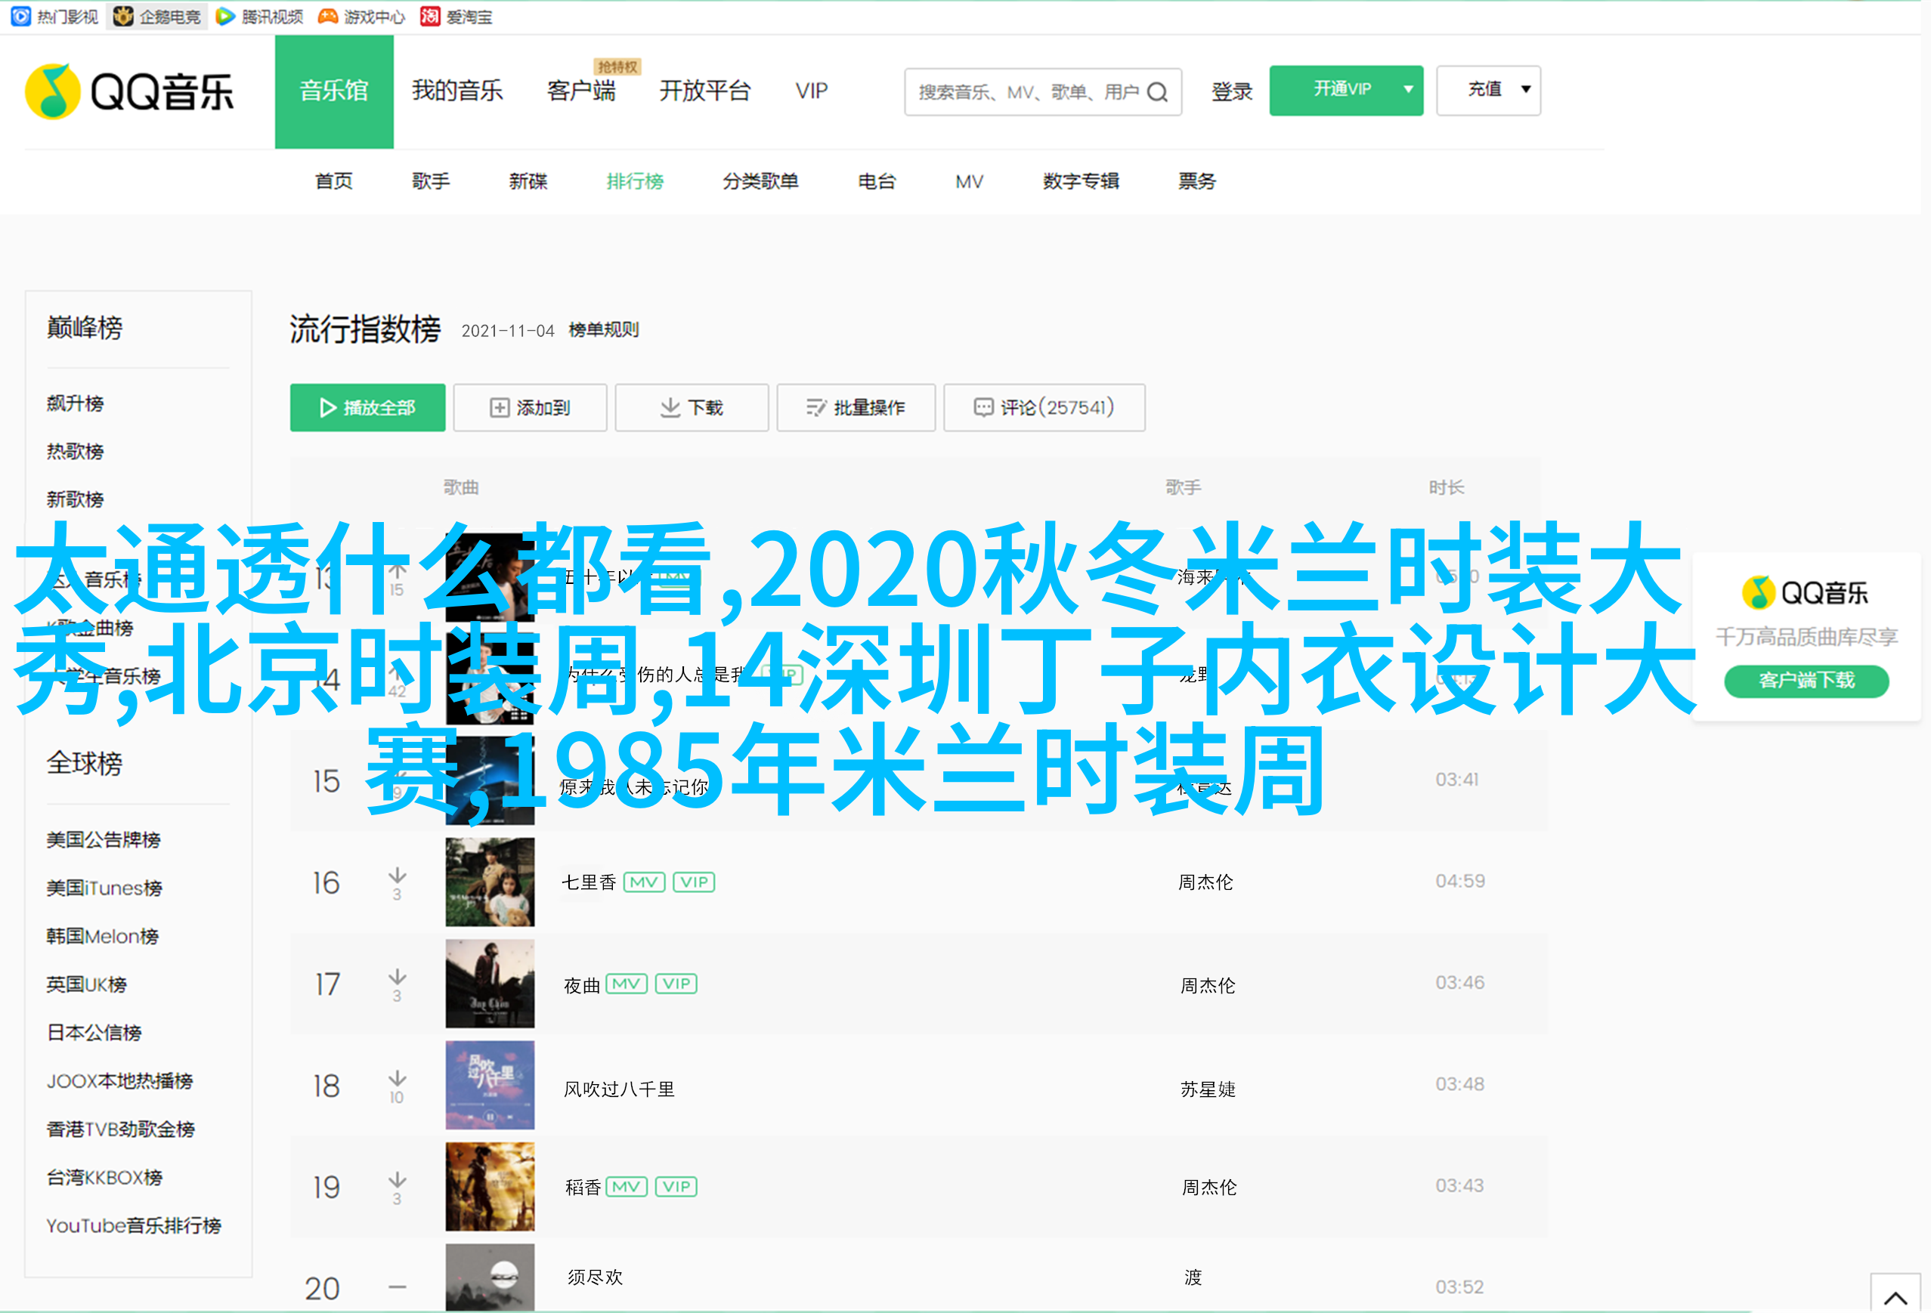Go to 新碟 submenu
1931x1313 pixels.
[x=528, y=181]
